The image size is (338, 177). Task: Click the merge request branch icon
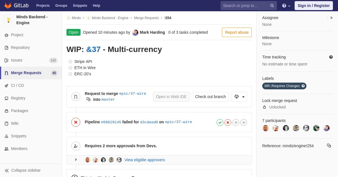pos(76,97)
